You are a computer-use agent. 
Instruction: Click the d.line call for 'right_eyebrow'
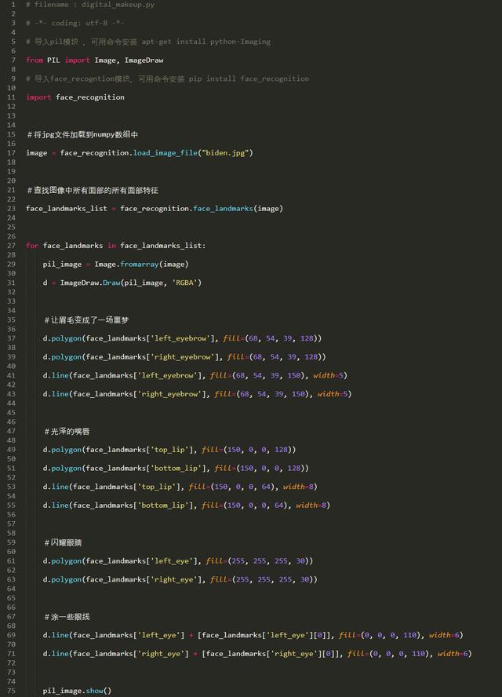(x=197, y=394)
